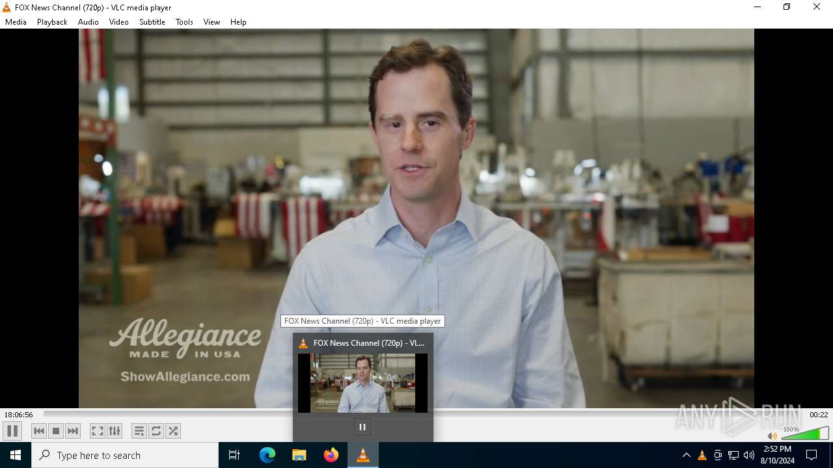The image size is (833, 468).
Task: Click VLC icon on taskbar
Action: point(363,455)
